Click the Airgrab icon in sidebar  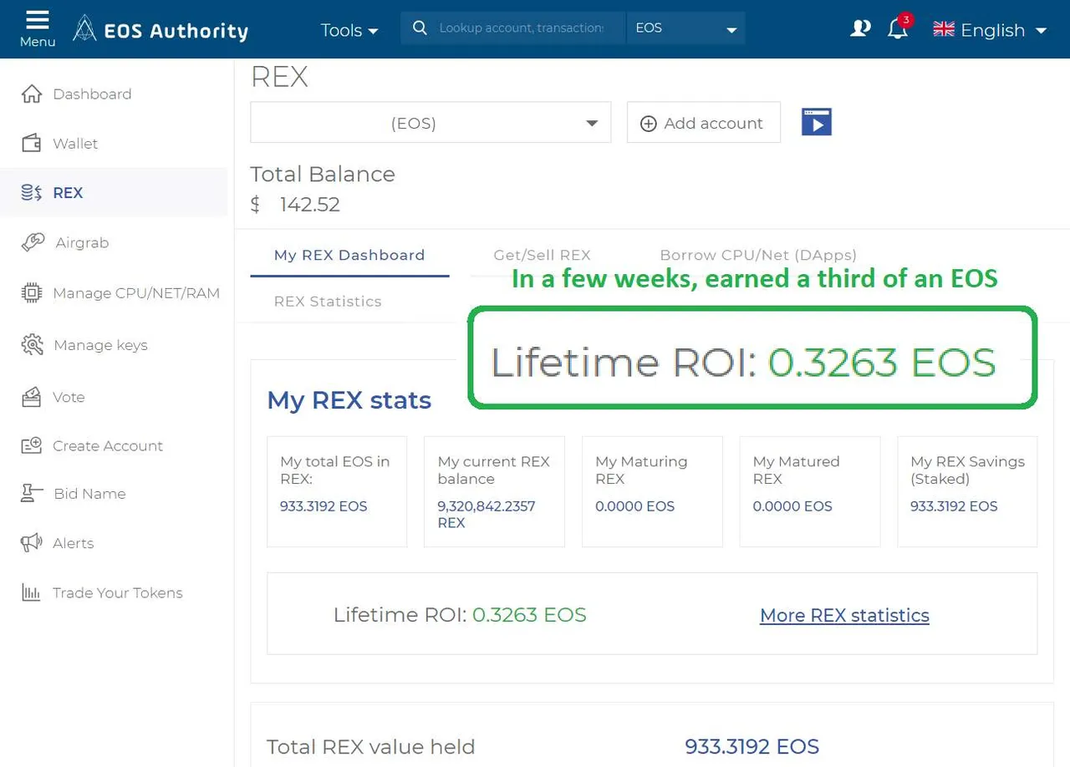[33, 242]
